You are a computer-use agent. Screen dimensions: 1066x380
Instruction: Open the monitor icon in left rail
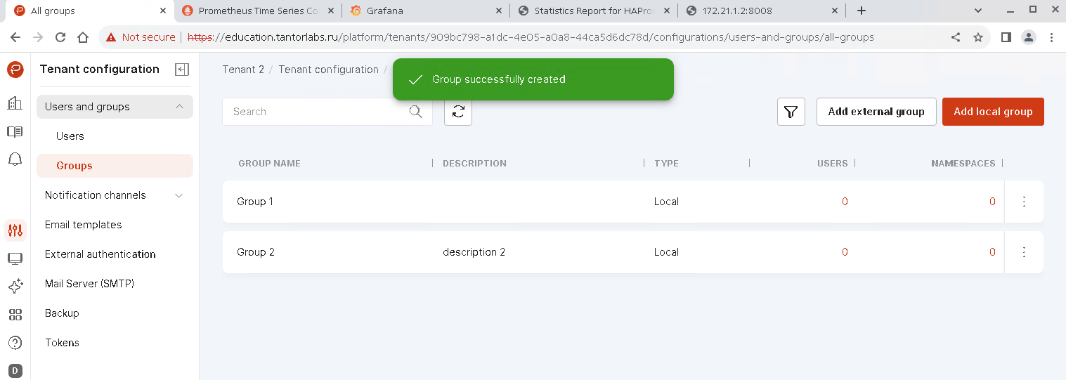(15, 258)
